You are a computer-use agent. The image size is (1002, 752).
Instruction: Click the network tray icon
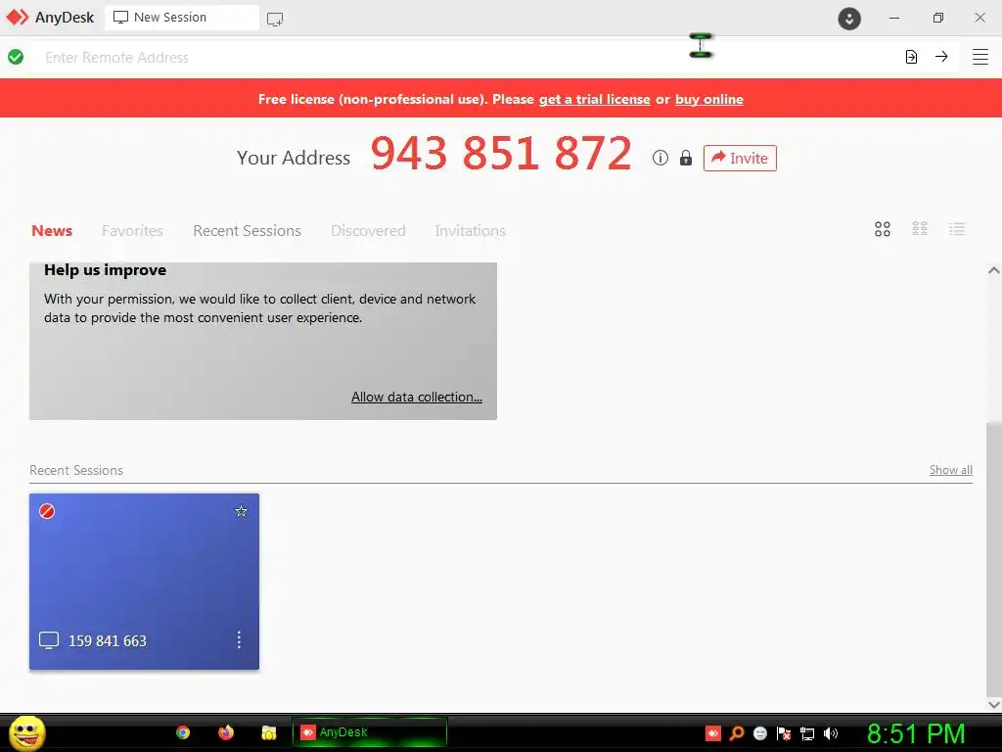pyautogui.click(x=807, y=733)
